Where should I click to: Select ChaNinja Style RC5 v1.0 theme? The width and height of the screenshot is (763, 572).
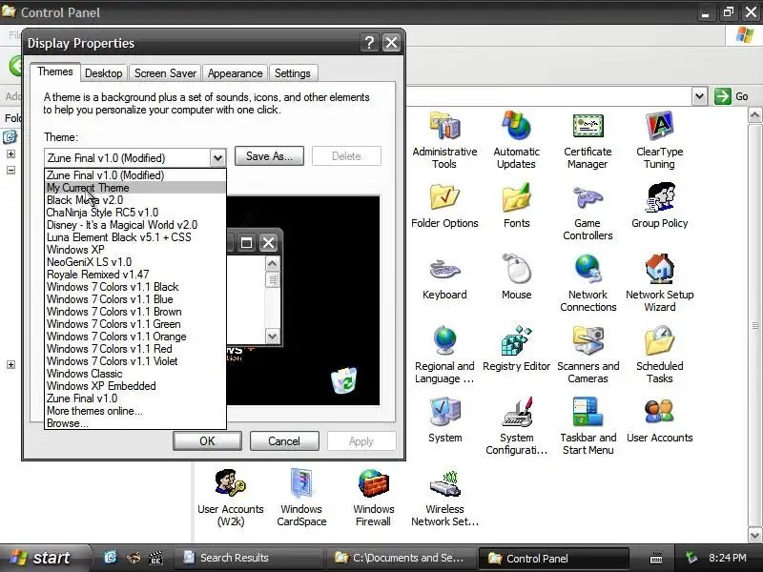pos(135,213)
